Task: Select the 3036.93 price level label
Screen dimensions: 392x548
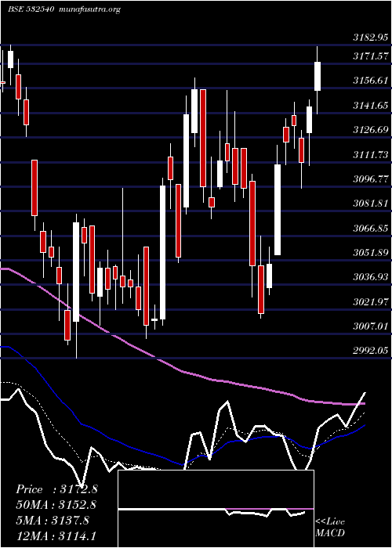Action: pyautogui.click(x=371, y=277)
